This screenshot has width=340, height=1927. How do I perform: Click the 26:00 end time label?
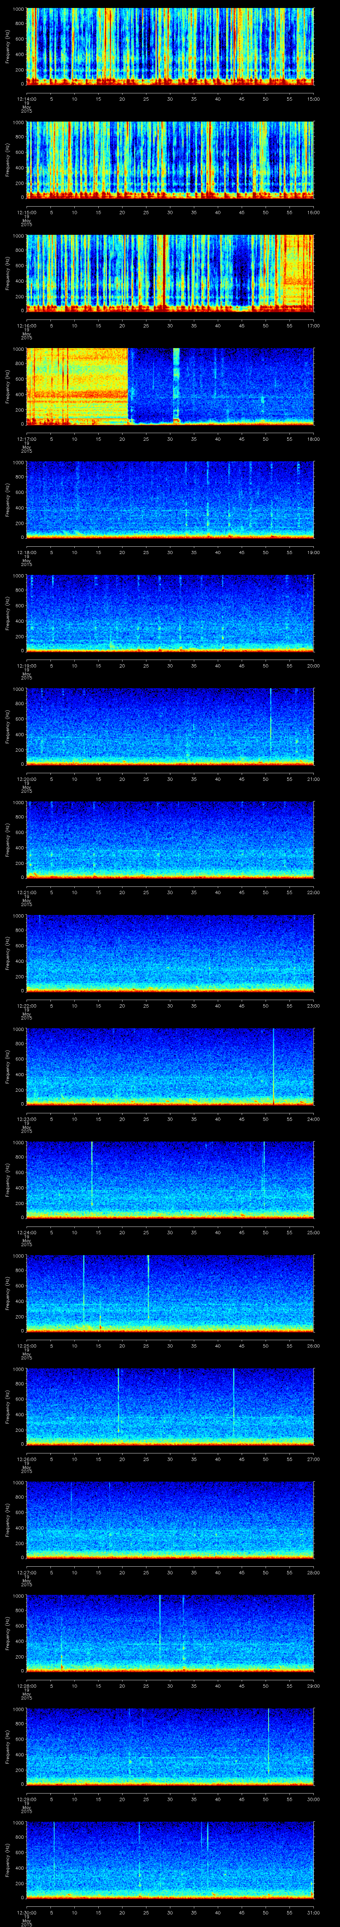click(x=314, y=1346)
